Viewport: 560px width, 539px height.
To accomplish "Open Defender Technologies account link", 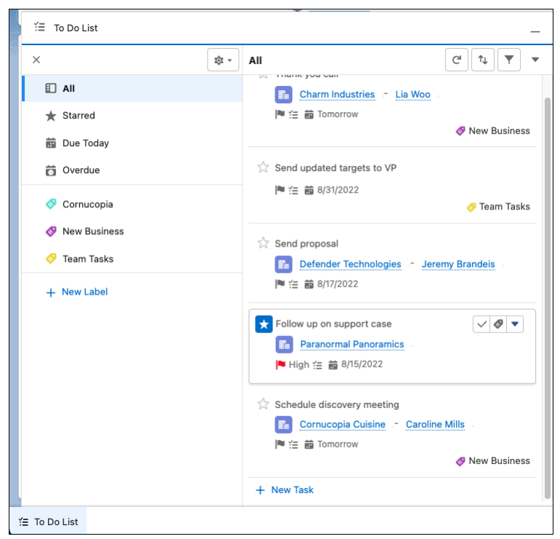I will coord(350,264).
